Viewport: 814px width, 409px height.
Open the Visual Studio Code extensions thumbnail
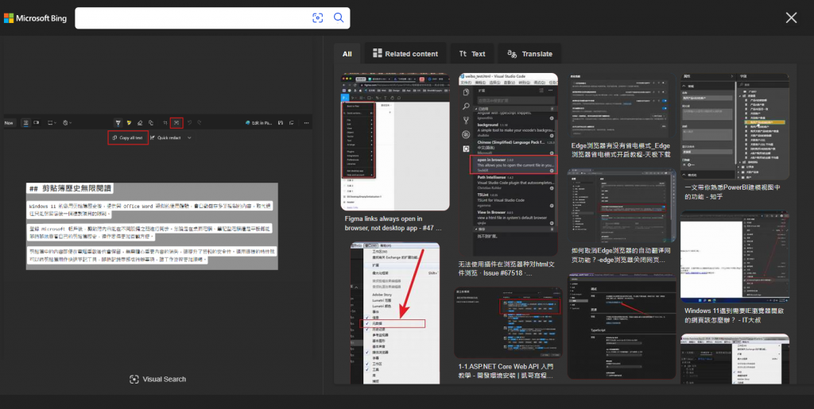pyautogui.click(x=508, y=164)
